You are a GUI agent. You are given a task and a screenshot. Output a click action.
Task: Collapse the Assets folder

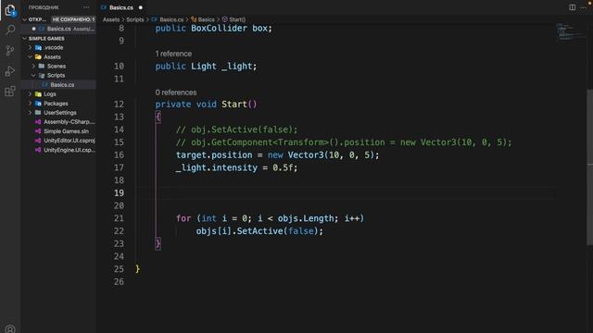point(30,57)
